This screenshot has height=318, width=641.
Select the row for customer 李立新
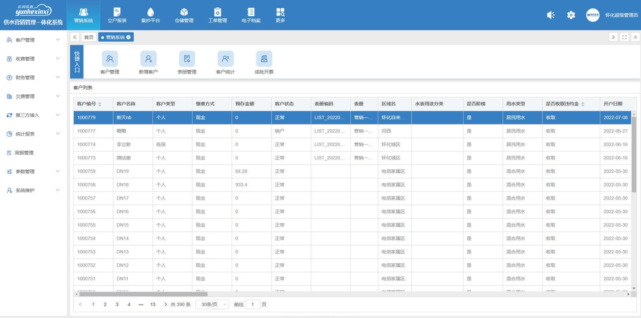352,144
